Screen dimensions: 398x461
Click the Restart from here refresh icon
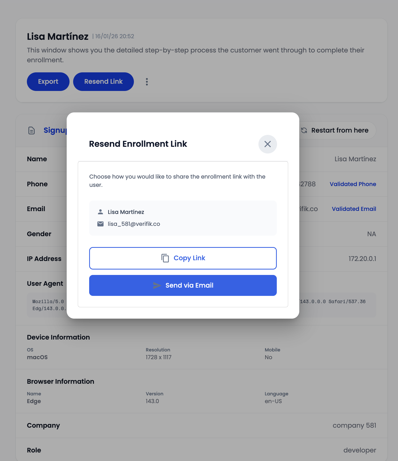tap(304, 130)
